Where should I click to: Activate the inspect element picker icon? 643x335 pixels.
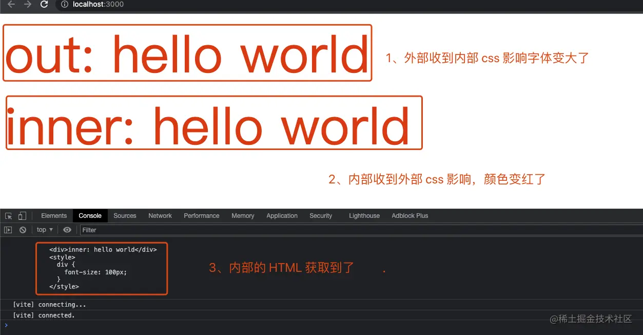[8, 216]
